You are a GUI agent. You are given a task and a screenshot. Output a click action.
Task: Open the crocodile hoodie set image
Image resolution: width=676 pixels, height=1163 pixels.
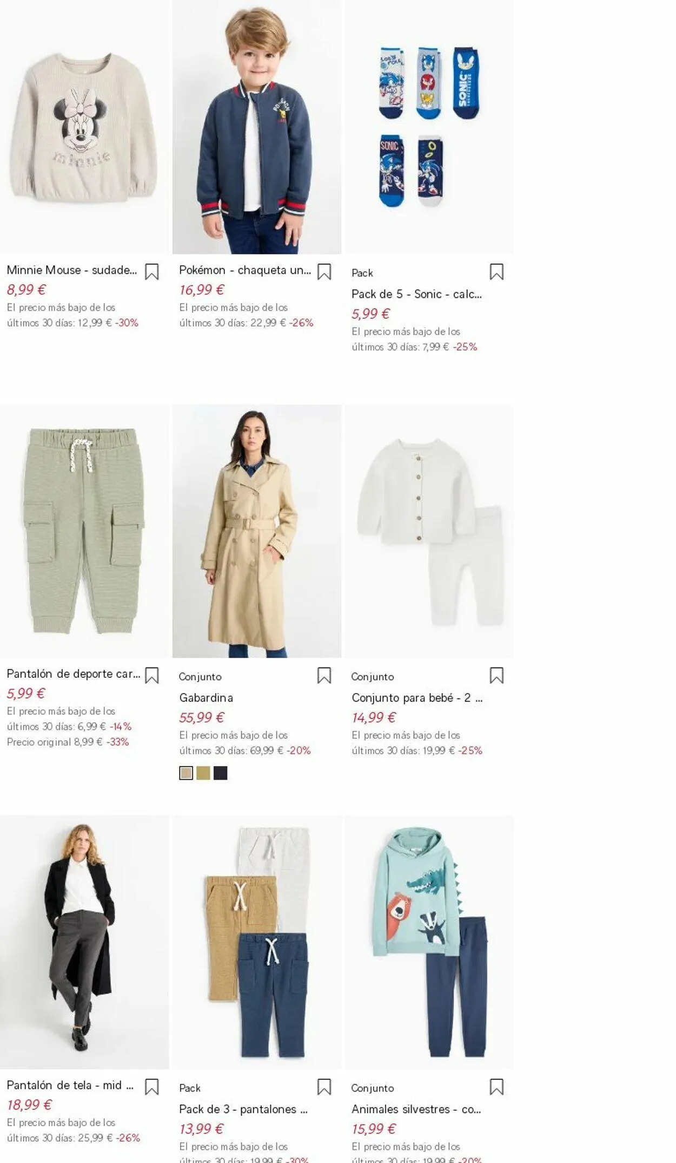pos(429,943)
